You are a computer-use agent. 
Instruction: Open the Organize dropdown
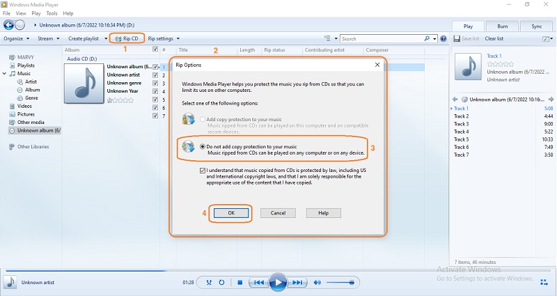pos(16,38)
